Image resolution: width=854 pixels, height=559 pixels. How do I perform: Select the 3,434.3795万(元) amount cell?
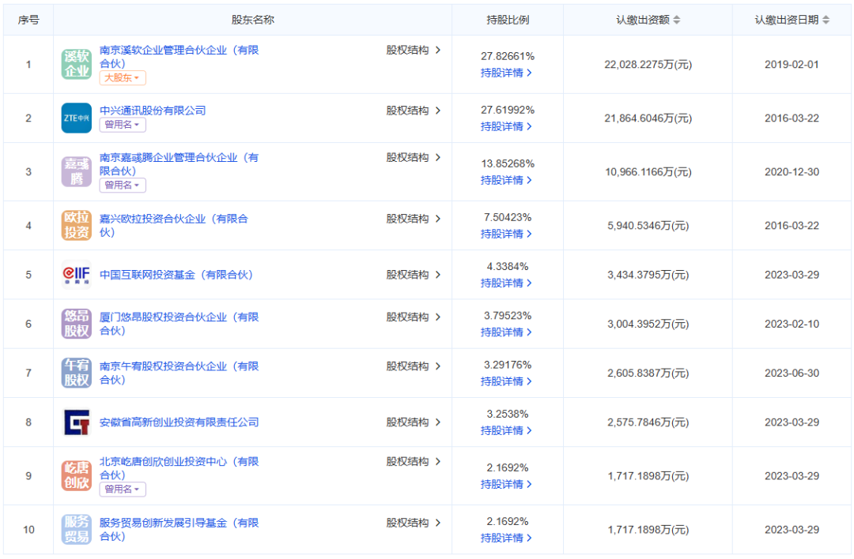648,275
